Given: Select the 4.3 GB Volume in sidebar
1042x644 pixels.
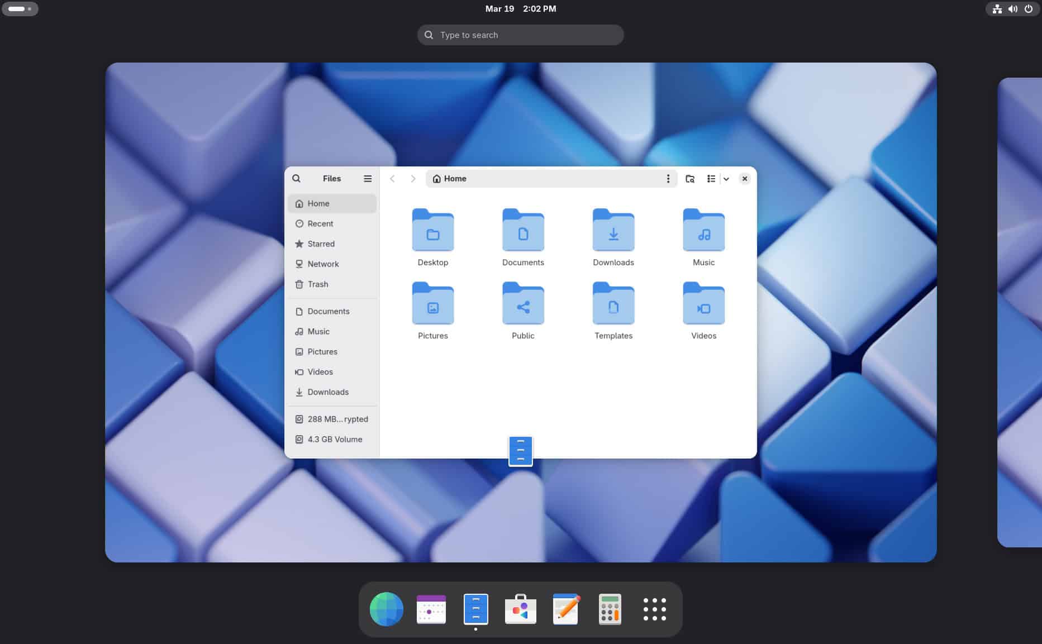Looking at the screenshot, I should pyautogui.click(x=334, y=439).
